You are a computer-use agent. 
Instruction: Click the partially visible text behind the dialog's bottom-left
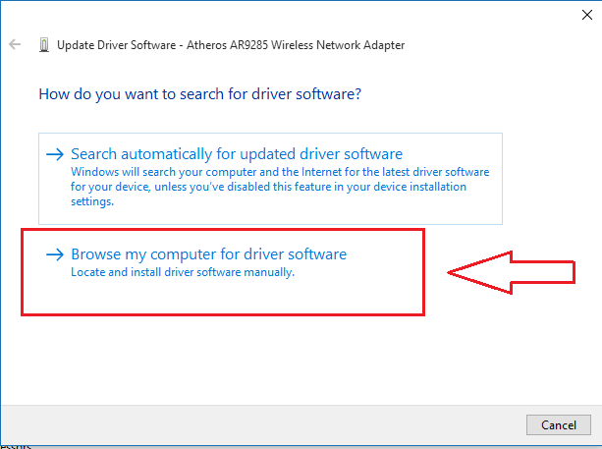[15, 445]
